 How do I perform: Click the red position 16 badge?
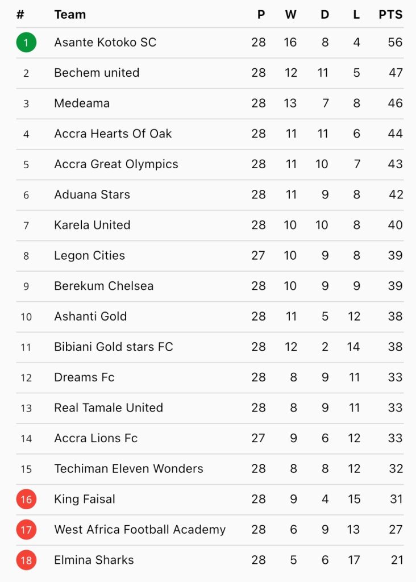pos(26,499)
